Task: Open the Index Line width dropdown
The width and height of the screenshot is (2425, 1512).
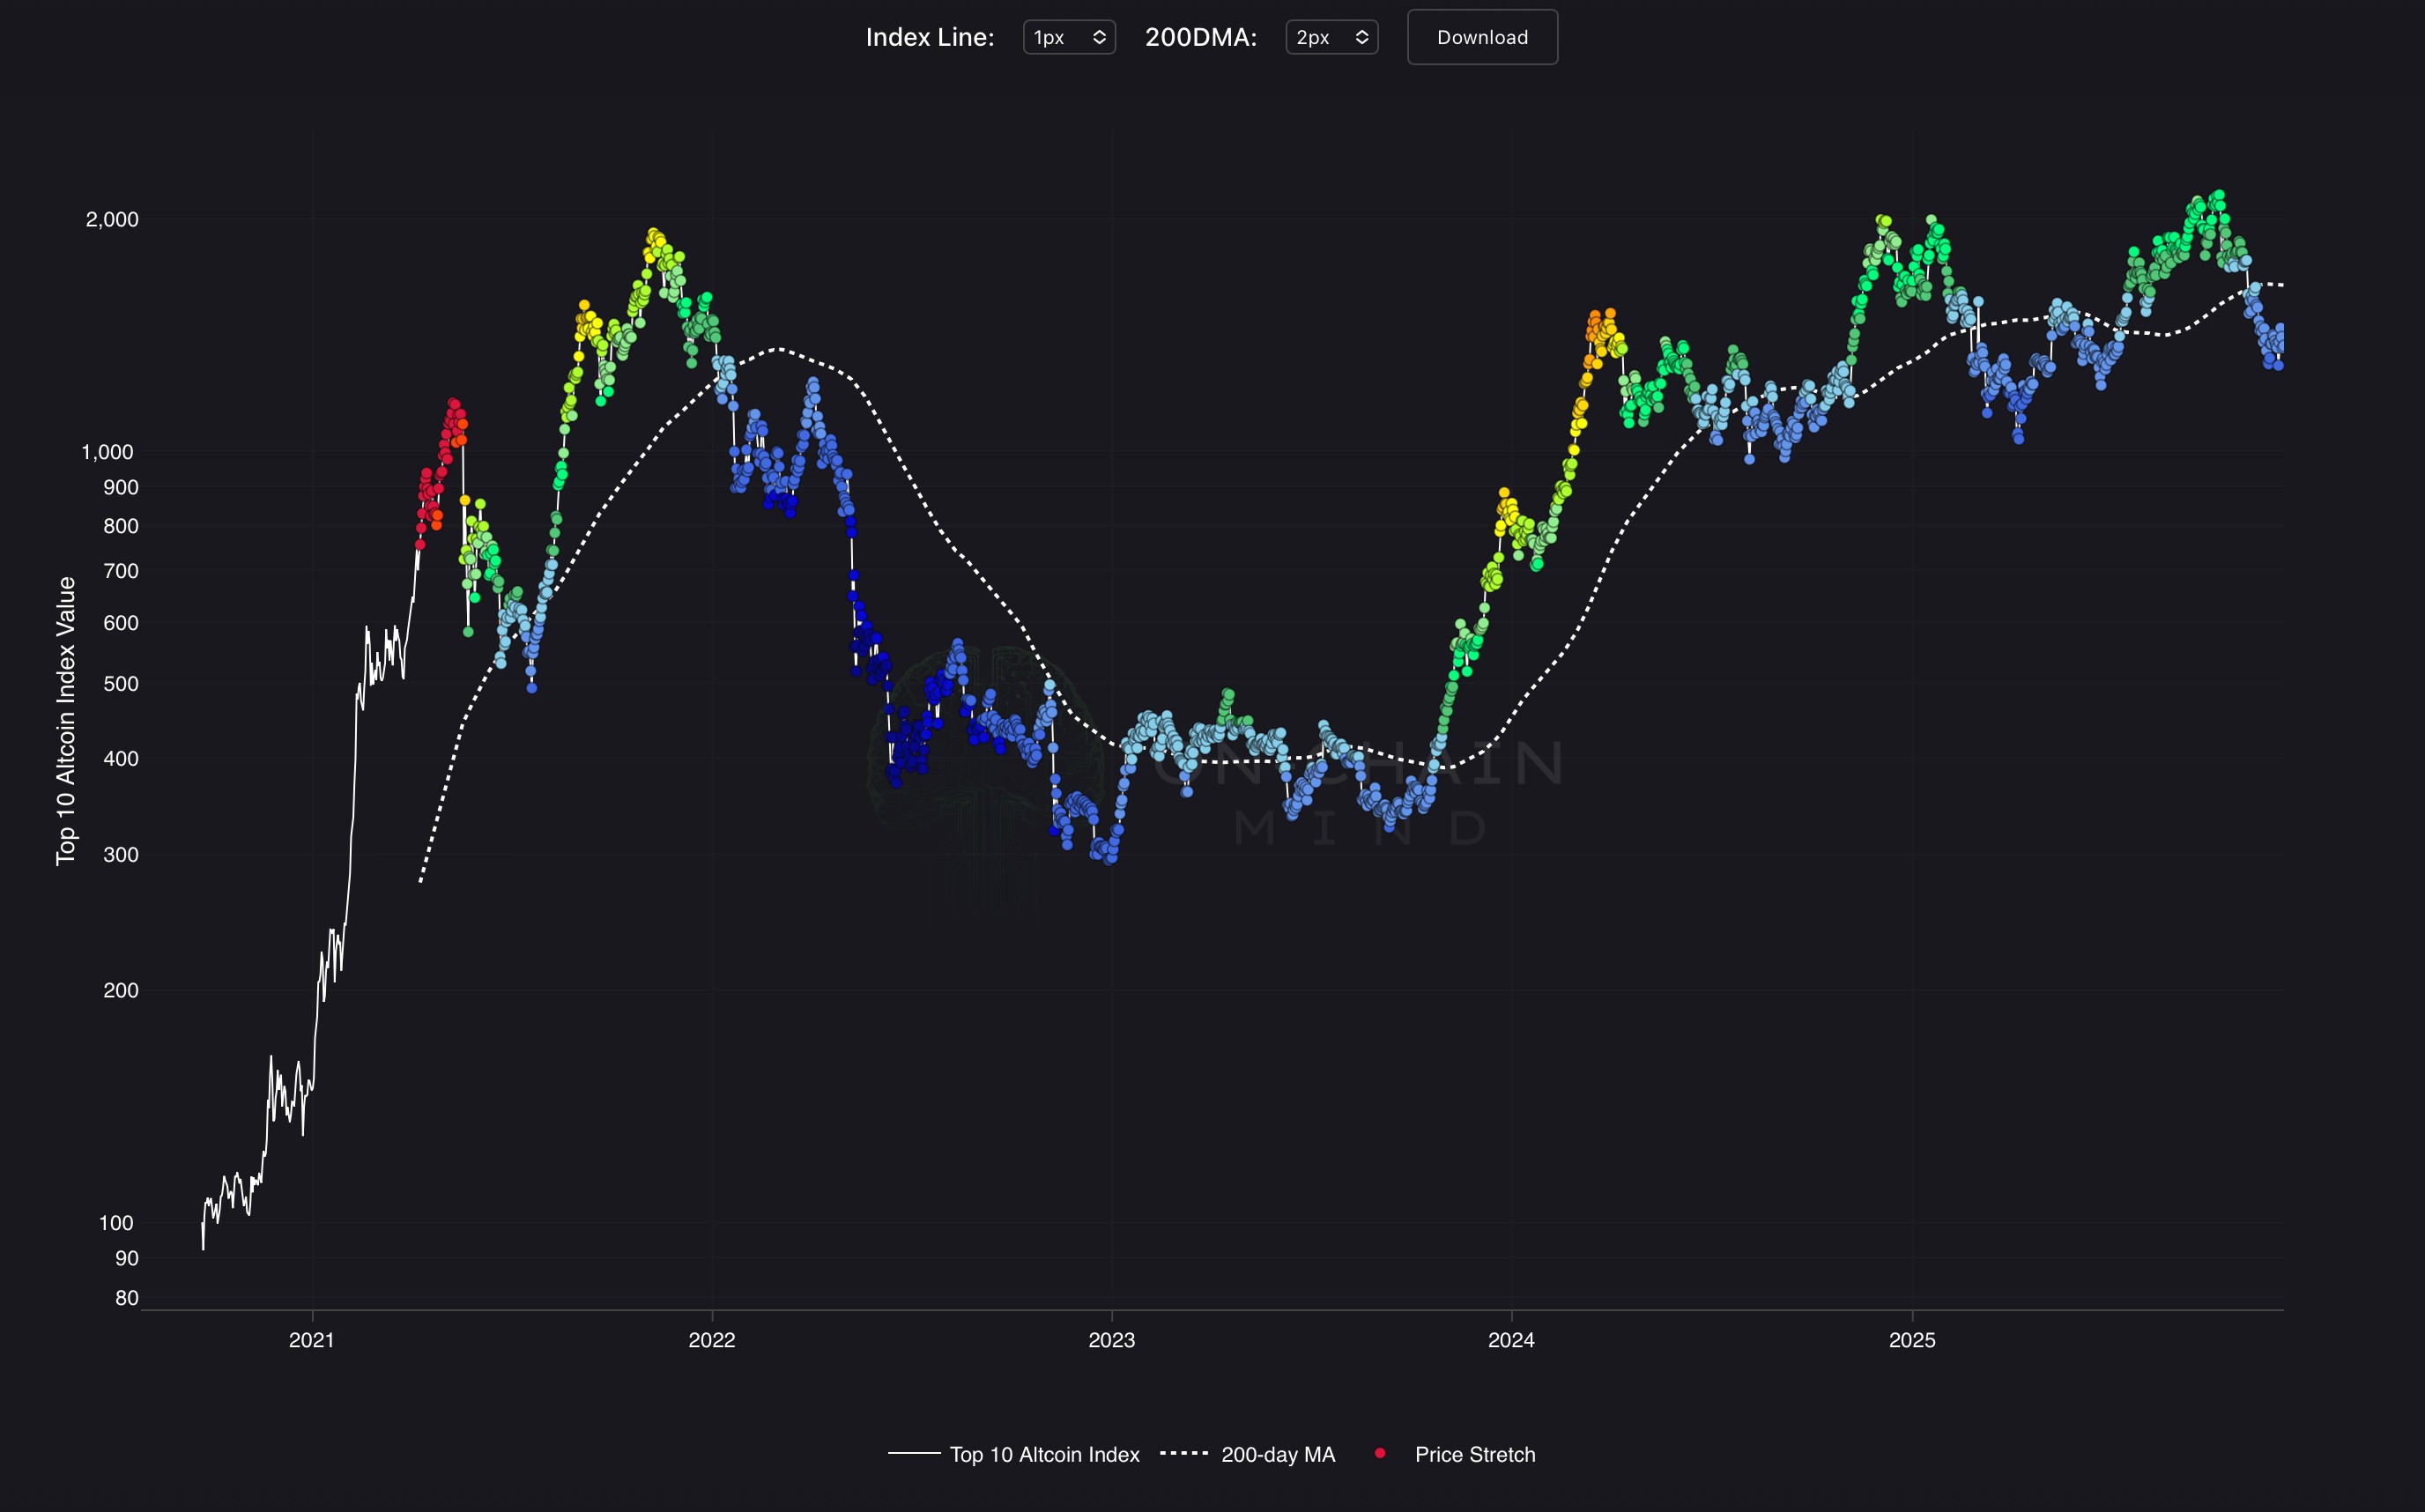Action: (1068, 38)
